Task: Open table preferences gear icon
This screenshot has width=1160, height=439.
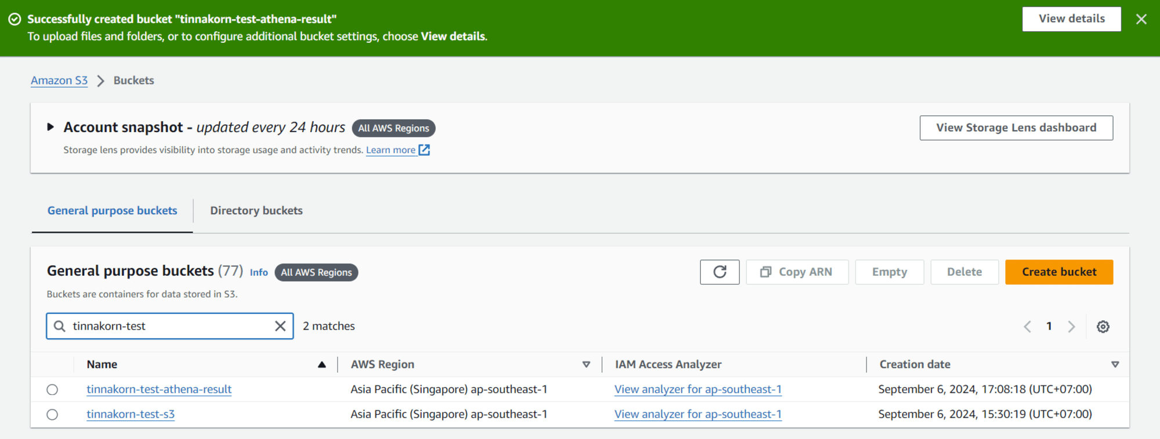Action: (x=1103, y=327)
